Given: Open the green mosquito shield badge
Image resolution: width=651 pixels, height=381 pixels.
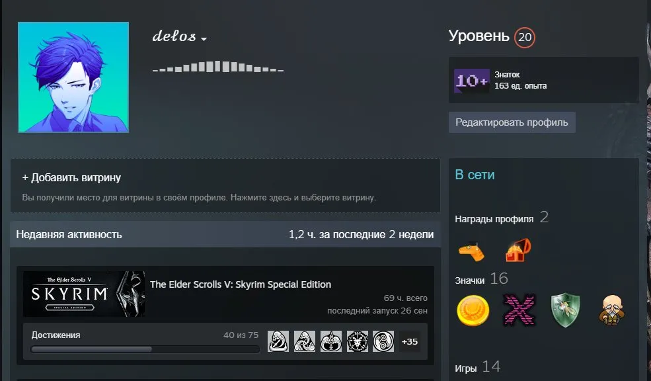Looking at the screenshot, I should tap(565, 310).
